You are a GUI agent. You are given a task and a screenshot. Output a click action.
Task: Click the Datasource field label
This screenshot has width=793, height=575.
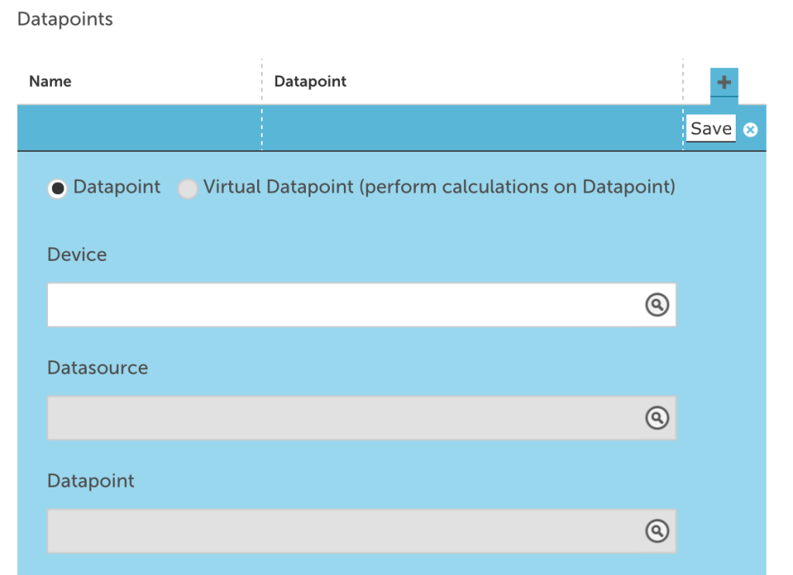coord(98,368)
